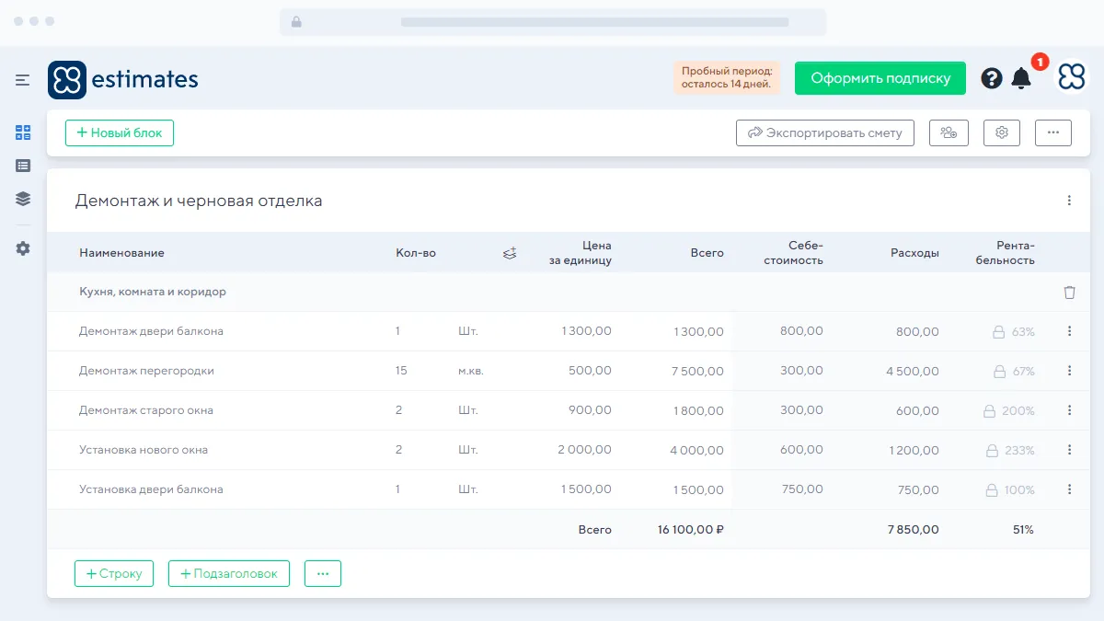Open the layers stack icon in sidebar
Viewport: 1104px width, 621px height.
pos(23,199)
